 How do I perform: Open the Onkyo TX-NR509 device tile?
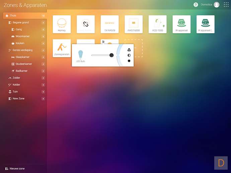click(x=109, y=24)
